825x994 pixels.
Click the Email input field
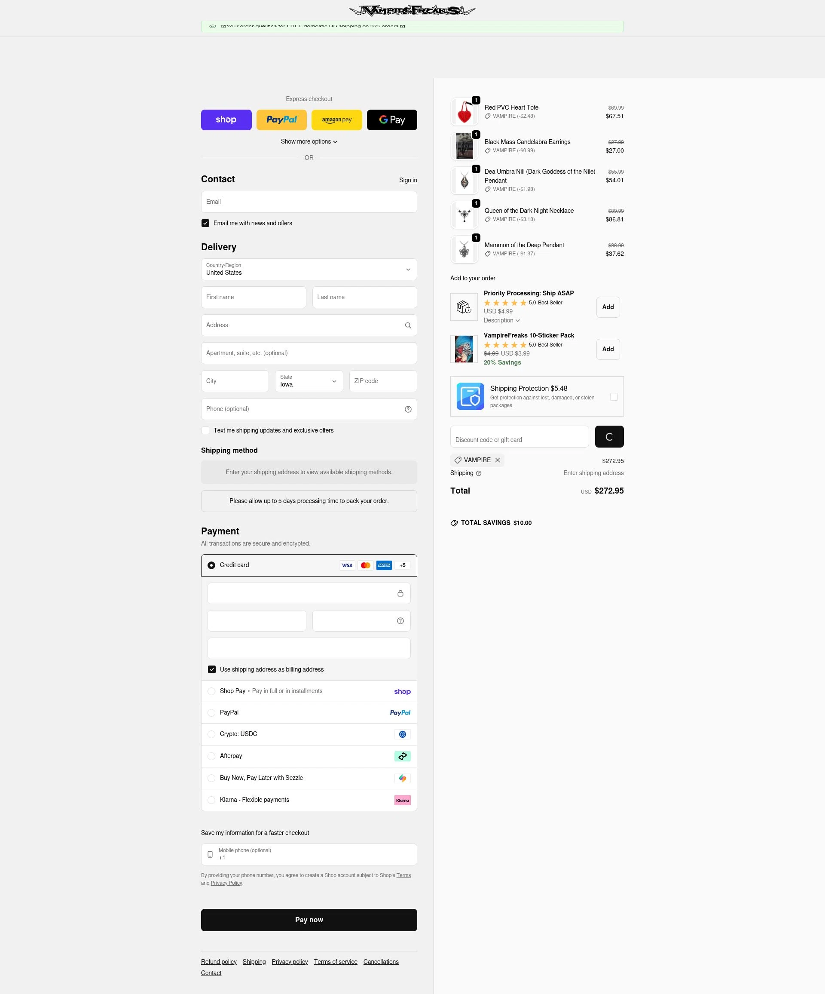pos(309,202)
